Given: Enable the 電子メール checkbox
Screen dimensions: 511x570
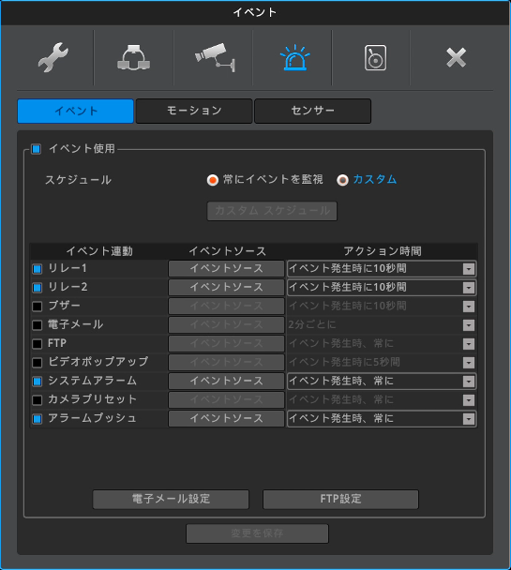Looking at the screenshot, I should (38, 325).
